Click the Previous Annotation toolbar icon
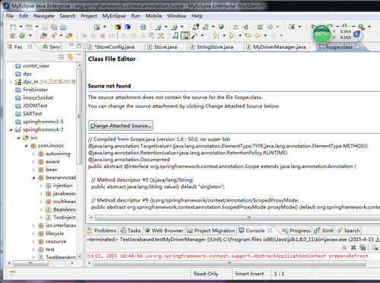The image size is (380, 283). click(232, 36)
